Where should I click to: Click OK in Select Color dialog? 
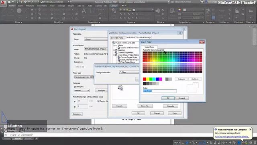[x=168, y=98]
